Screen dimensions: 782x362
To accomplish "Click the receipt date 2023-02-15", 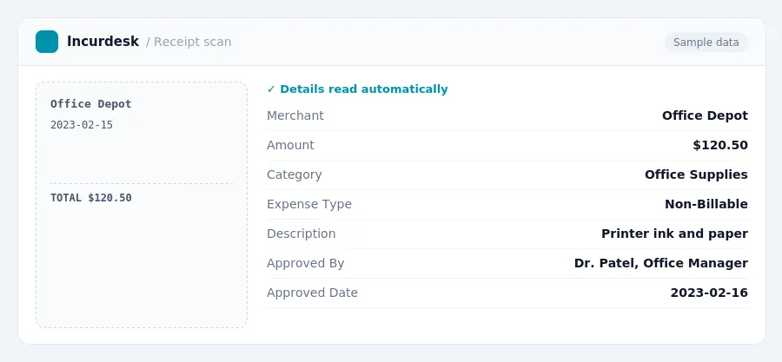I will pos(82,125).
